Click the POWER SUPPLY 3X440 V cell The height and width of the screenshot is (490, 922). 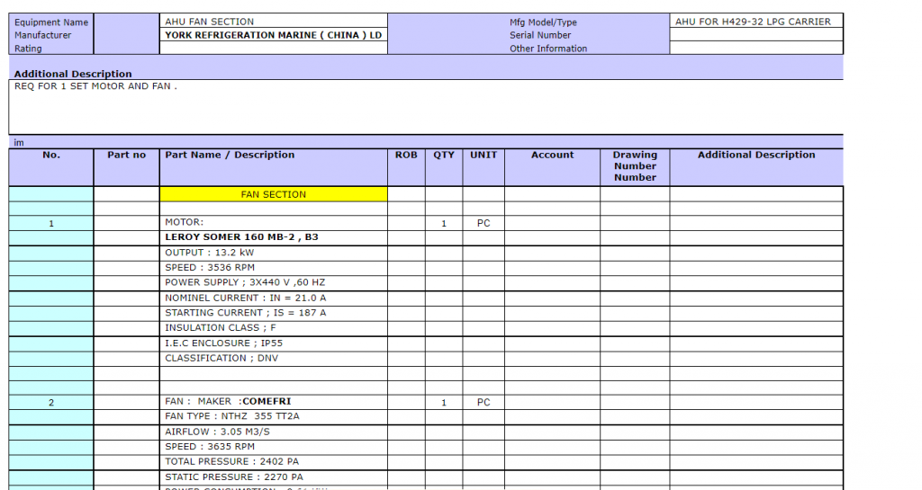[273, 282]
